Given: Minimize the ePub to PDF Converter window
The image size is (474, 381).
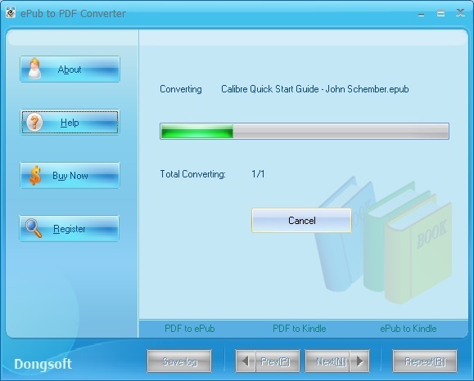Looking at the screenshot, I should coord(422,14).
